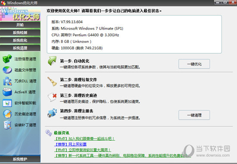Click the 第一步 自动优化 heading
Image resolution: width=237 pixels, height=164 pixels.
pos(75,61)
